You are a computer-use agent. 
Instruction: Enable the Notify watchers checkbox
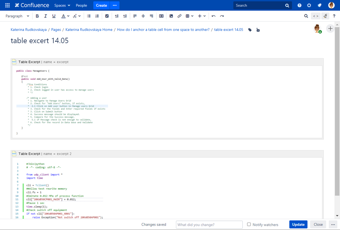pos(249,224)
